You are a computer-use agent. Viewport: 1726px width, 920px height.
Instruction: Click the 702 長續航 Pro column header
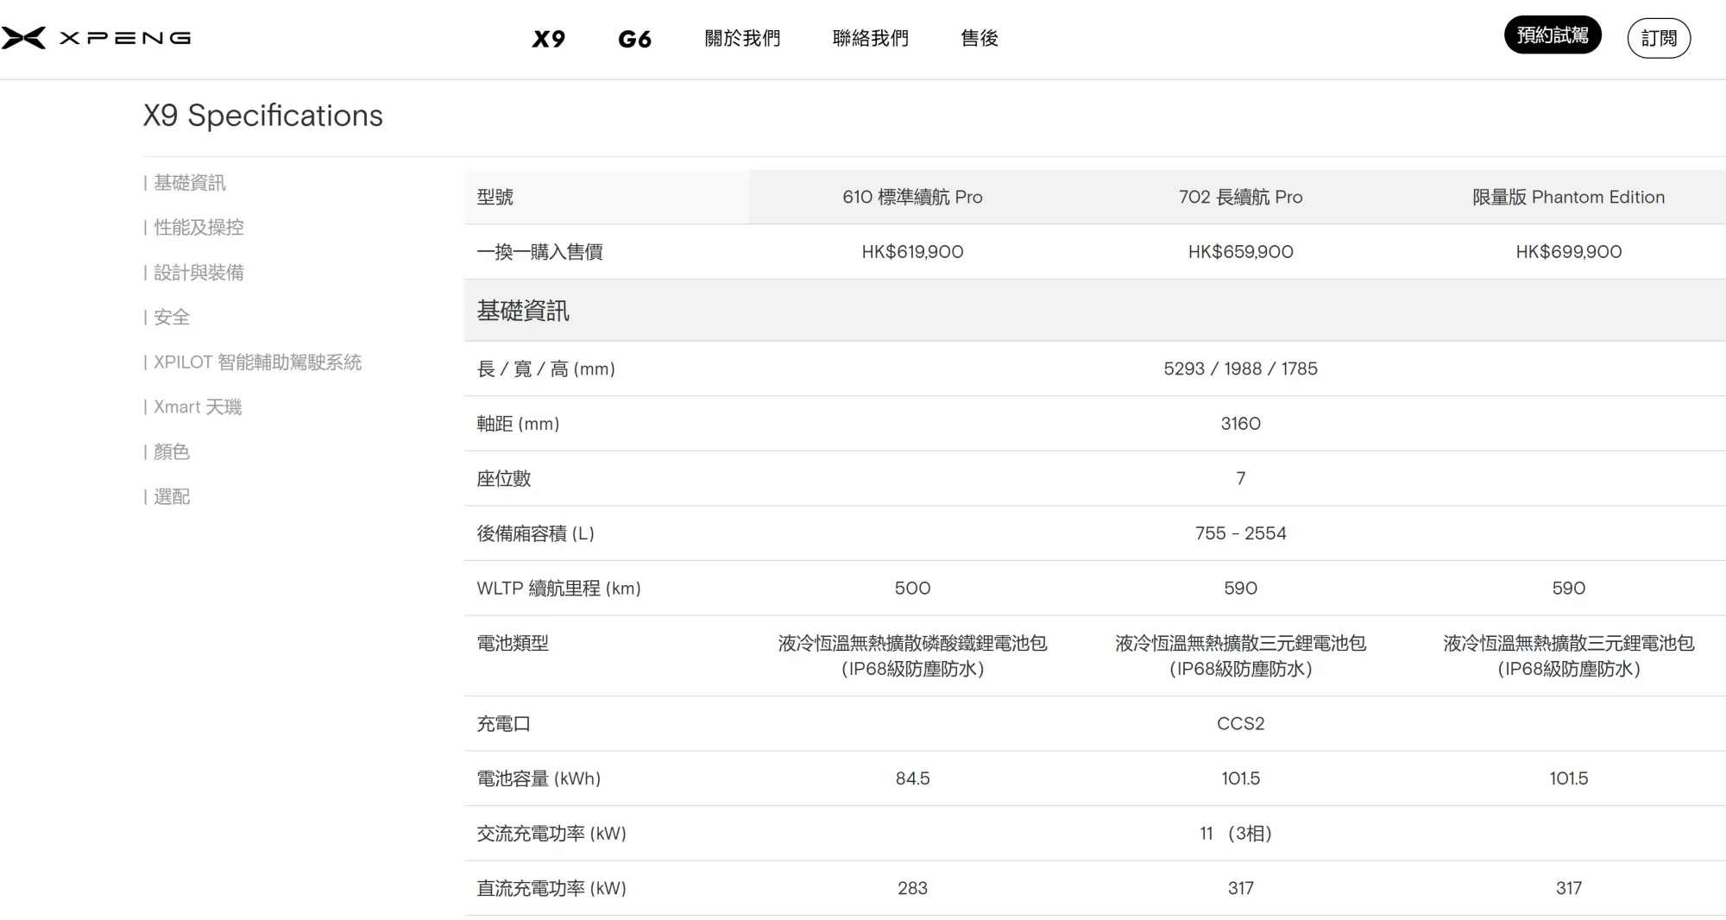1240,197
